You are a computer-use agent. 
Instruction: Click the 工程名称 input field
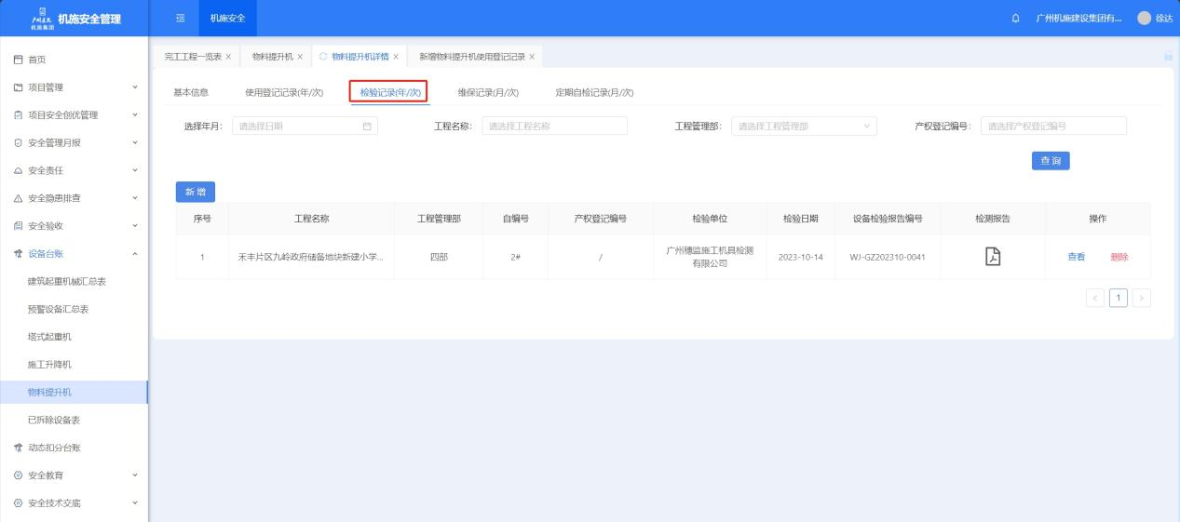[x=554, y=127]
